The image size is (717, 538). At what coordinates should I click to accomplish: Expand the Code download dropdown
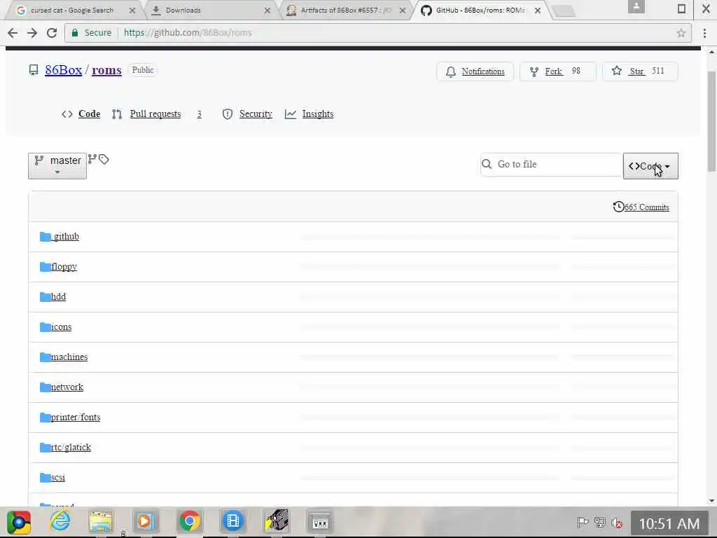click(x=650, y=166)
